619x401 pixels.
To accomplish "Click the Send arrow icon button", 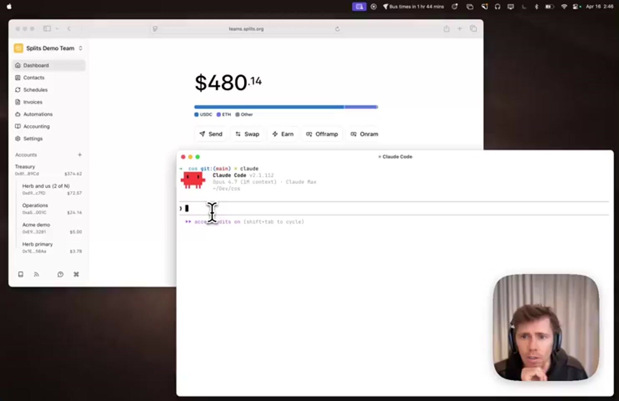I will point(211,134).
